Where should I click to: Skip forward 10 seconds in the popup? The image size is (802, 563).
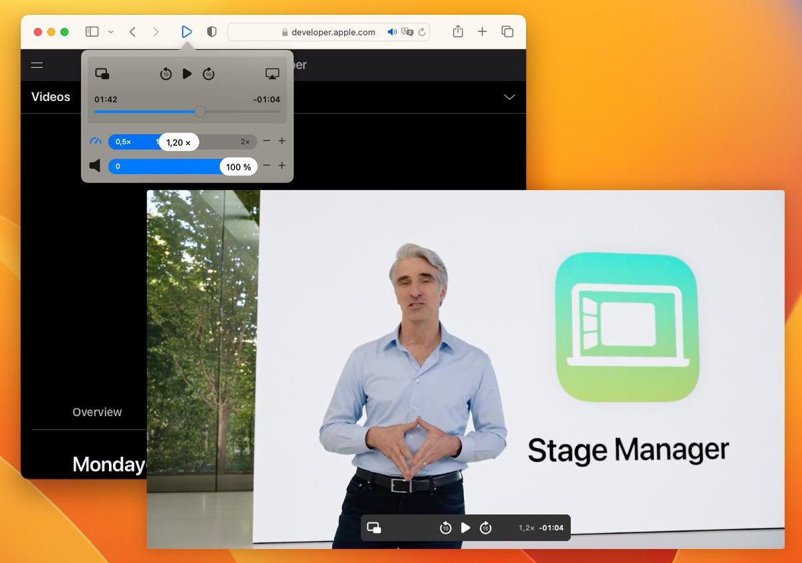(209, 74)
